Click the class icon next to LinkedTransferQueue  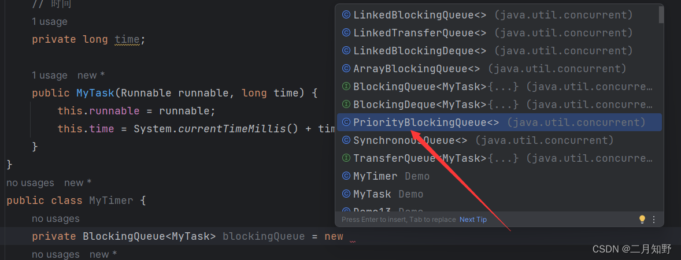[x=346, y=33]
